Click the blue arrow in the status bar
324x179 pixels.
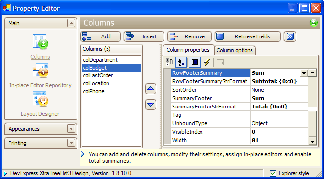(5, 173)
